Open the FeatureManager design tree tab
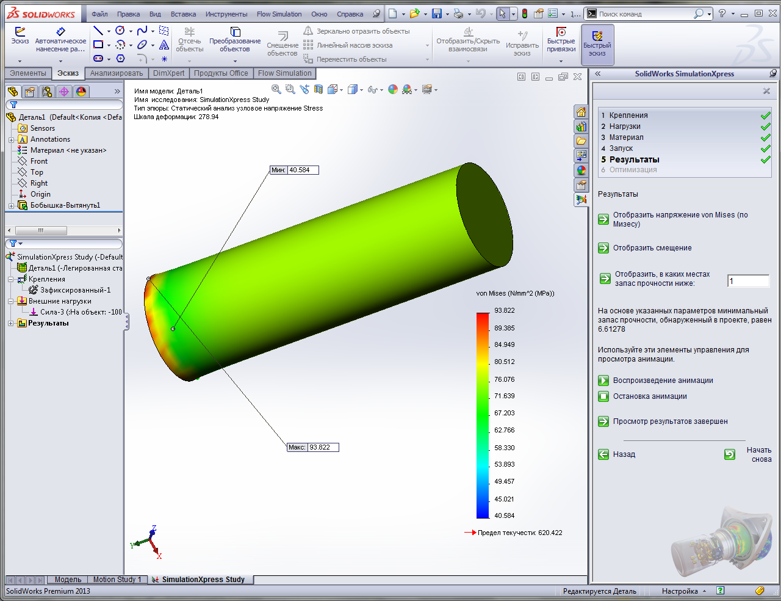The image size is (781, 601). tap(13, 92)
